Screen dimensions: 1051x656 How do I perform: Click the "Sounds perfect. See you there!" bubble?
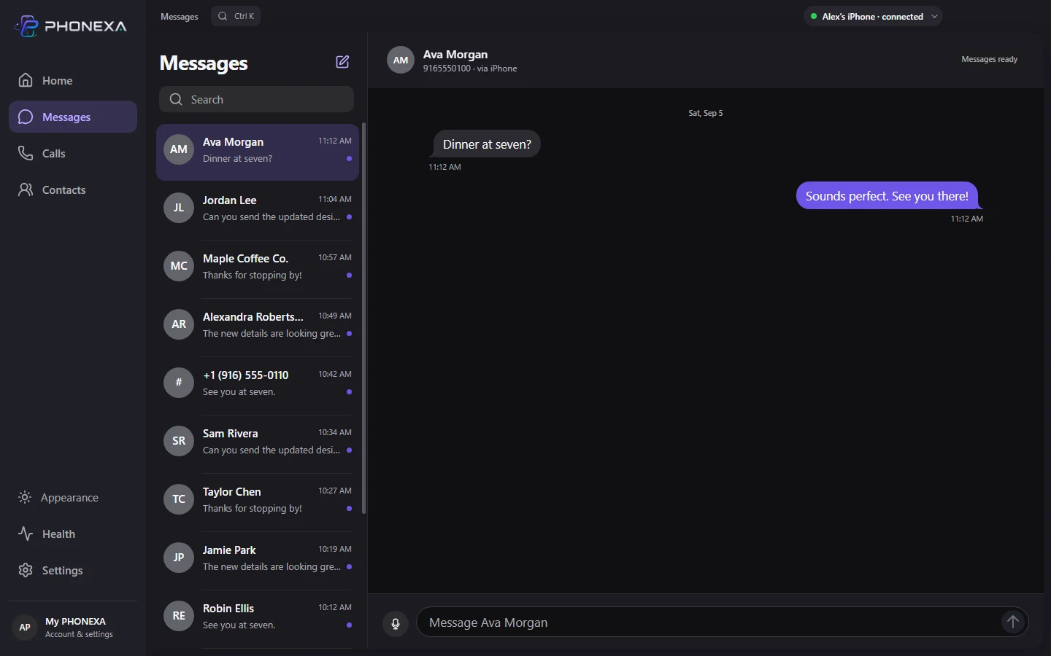887,195
